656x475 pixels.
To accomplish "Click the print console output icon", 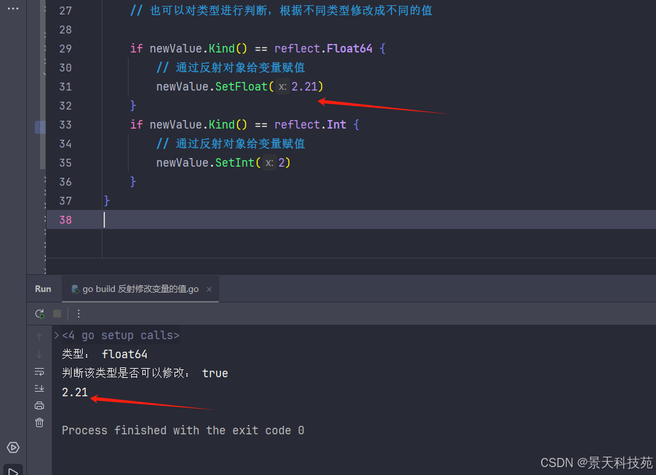I will click(x=39, y=405).
